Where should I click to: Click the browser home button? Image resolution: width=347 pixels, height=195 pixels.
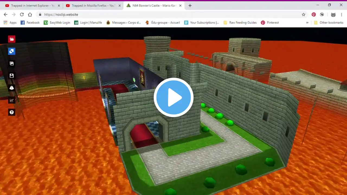click(x=30, y=15)
